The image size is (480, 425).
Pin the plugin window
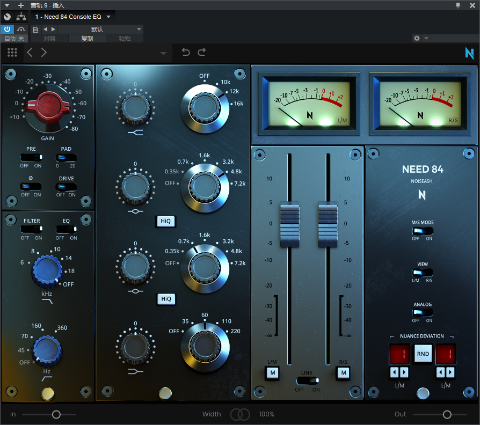[458, 5]
